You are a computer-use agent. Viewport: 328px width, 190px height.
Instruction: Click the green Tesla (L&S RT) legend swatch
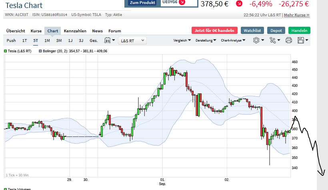(6, 51)
